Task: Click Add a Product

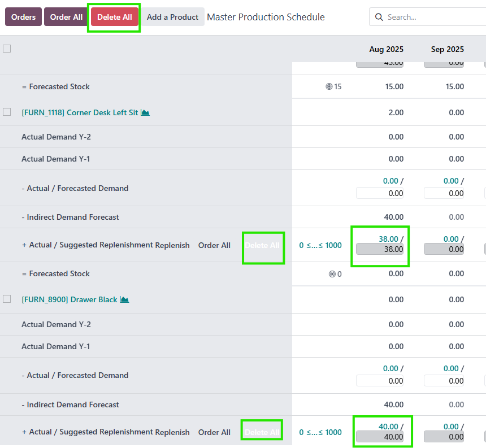Action: [x=172, y=17]
